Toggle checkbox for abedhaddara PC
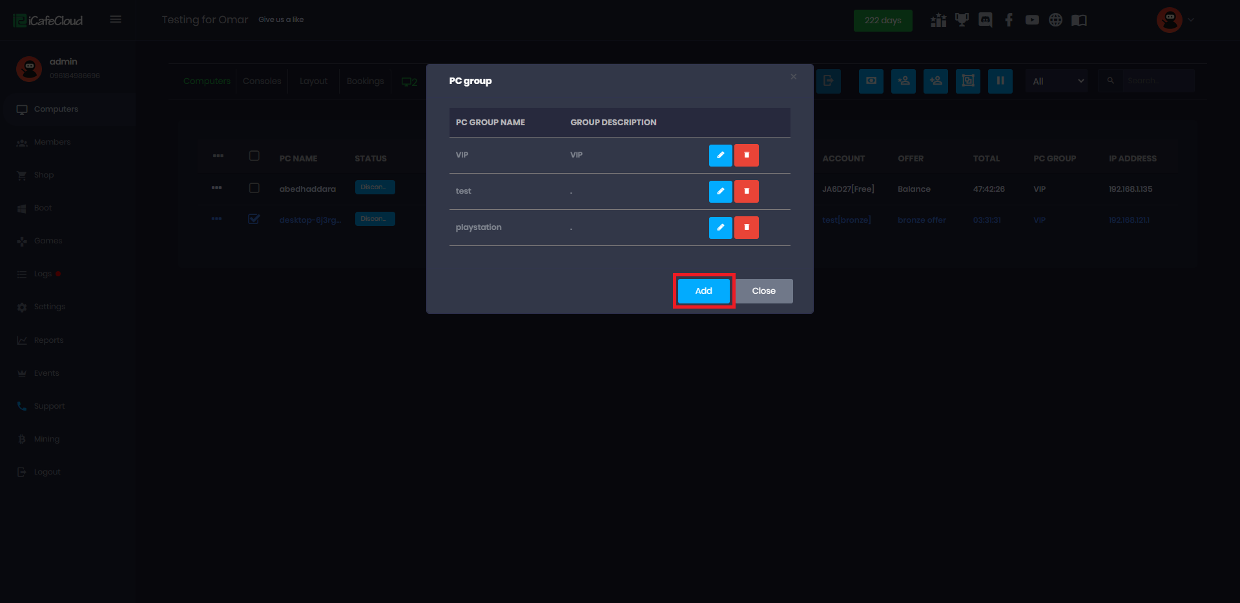 point(254,188)
